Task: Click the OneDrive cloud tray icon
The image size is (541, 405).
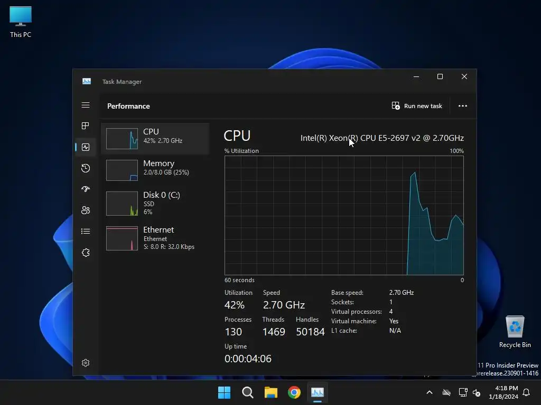Action: (x=446, y=392)
